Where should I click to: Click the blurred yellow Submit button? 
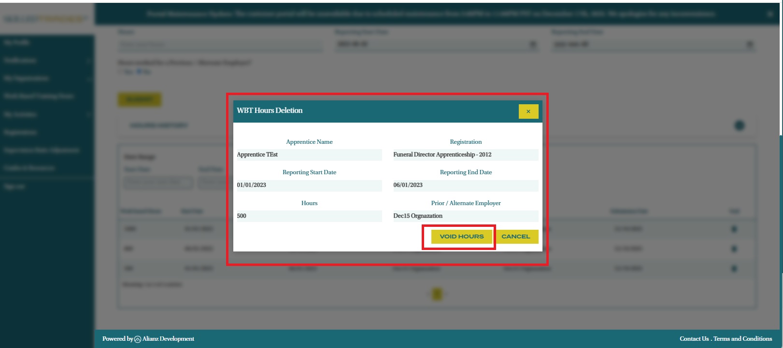[140, 99]
